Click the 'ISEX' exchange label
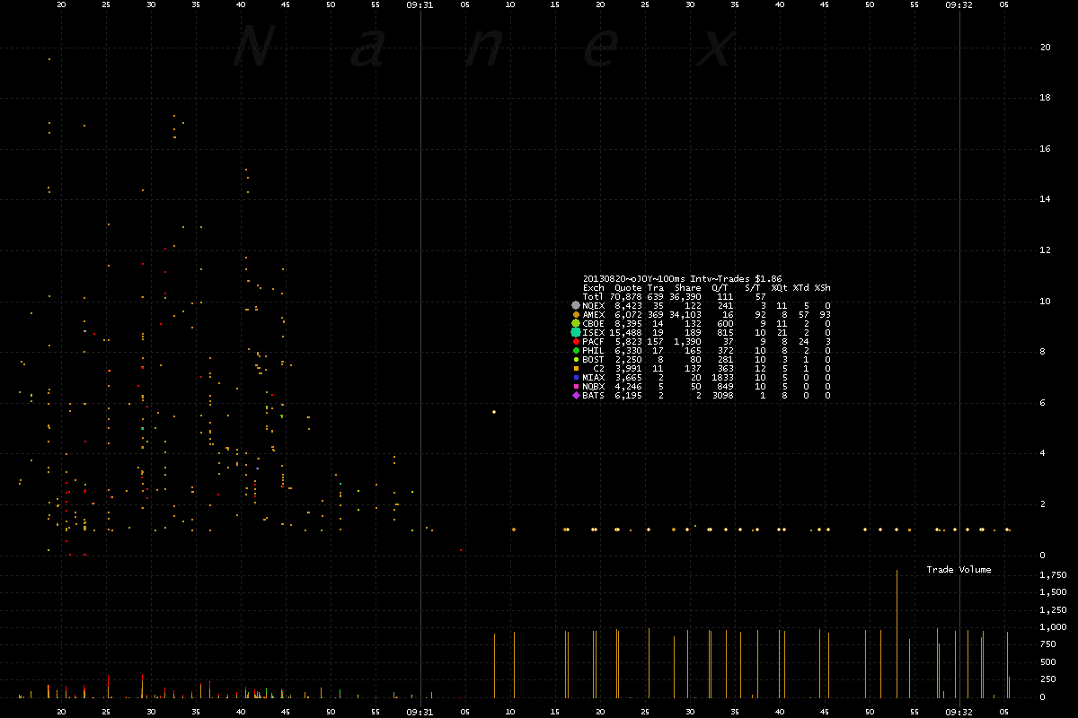The image size is (1078, 718). click(593, 333)
